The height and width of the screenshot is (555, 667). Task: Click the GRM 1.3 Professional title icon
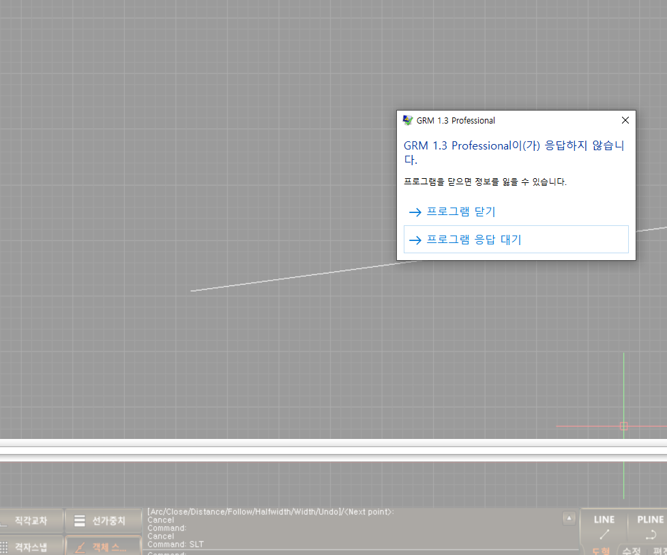[x=408, y=121]
